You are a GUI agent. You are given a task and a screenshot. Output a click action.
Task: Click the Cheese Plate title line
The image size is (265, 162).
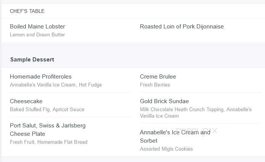click(27, 134)
